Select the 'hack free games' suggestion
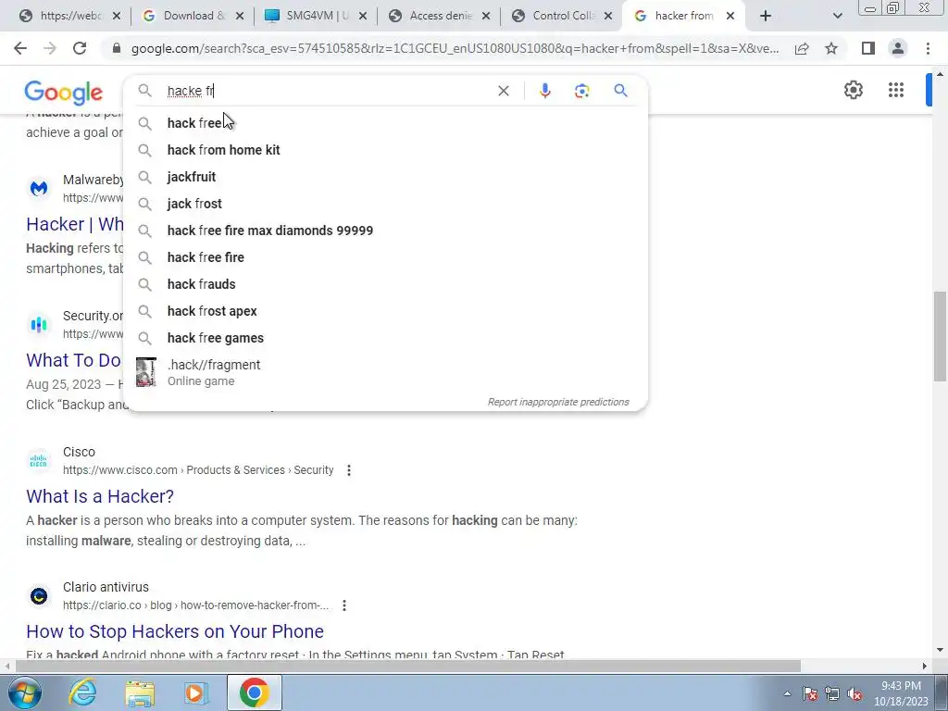Screen dimensions: 948x711 coord(386,338)
